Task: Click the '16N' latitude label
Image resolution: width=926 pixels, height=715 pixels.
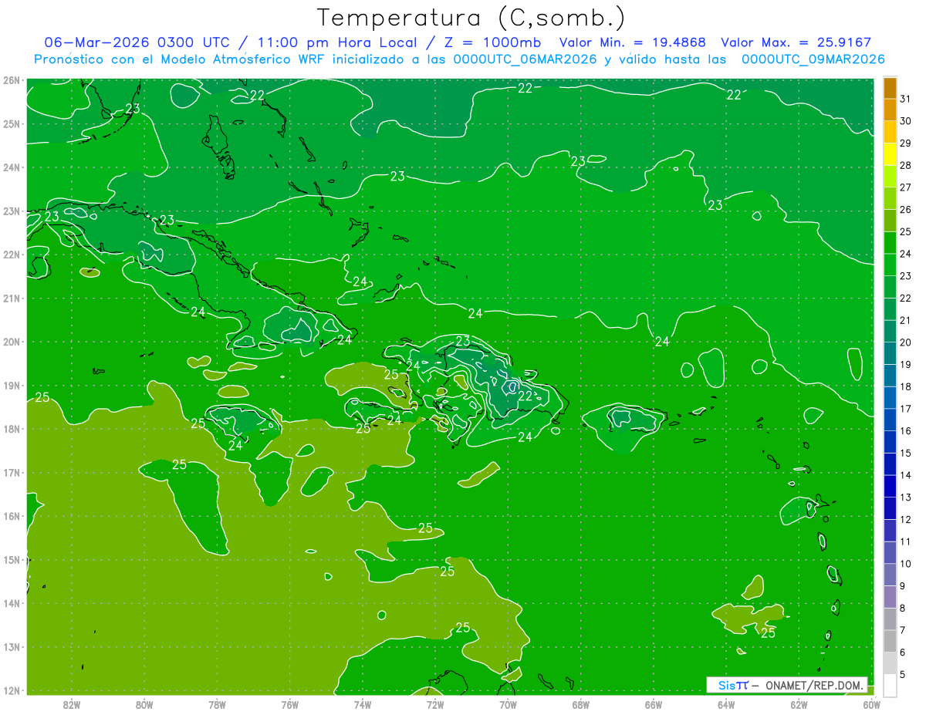Action: coord(11,516)
